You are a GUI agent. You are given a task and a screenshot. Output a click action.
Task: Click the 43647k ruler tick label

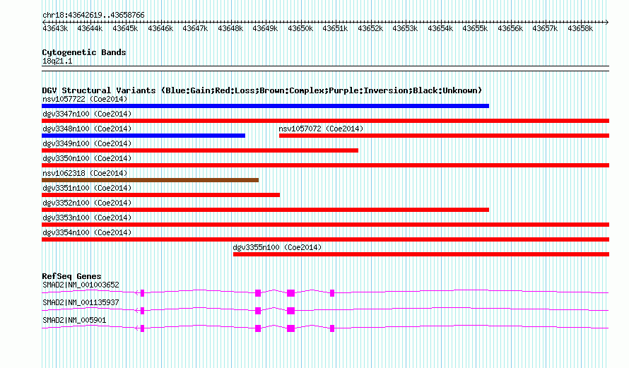pos(195,28)
